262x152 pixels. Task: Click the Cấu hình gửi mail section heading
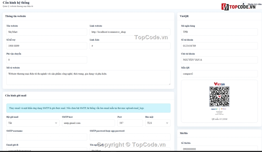click(16, 95)
